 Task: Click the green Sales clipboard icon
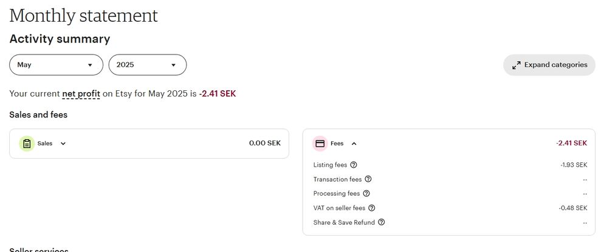coord(27,144)
